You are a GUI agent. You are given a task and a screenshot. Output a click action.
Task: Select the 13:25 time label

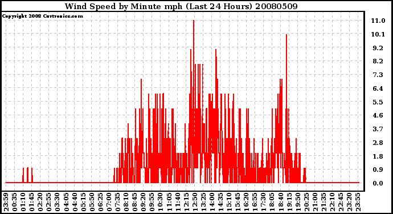click(203, 202)
